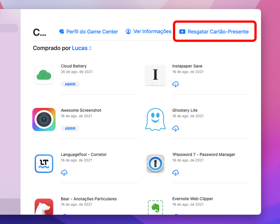The image size is (280, 224).
Task: Click the Bear app icon
Action: coord(44,207)
